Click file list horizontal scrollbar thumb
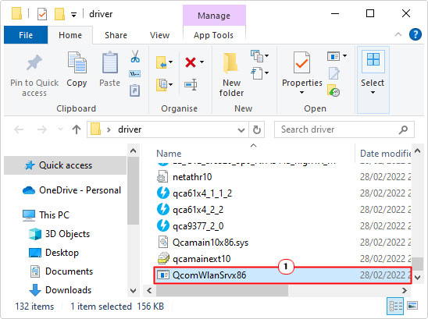 point(222,291)
